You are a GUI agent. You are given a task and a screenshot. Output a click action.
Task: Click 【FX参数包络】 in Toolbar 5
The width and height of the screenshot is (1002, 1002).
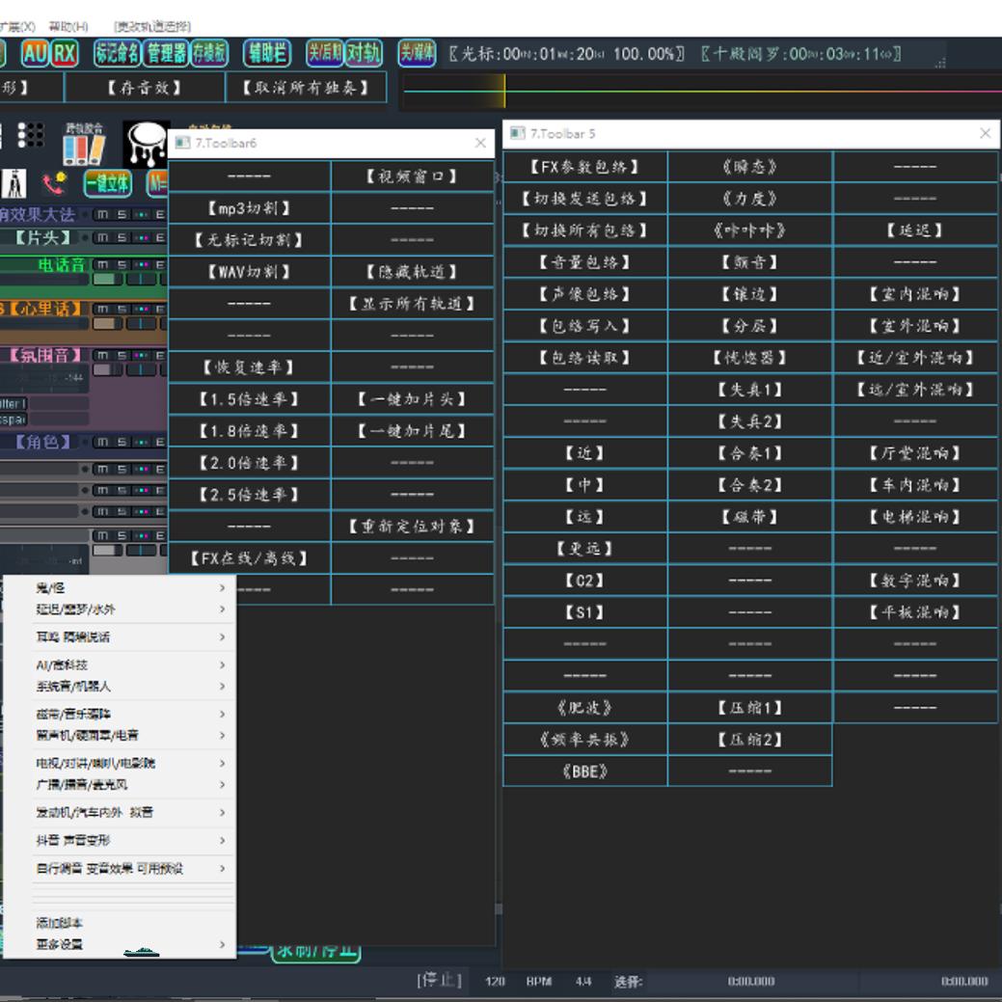point(585,167)
